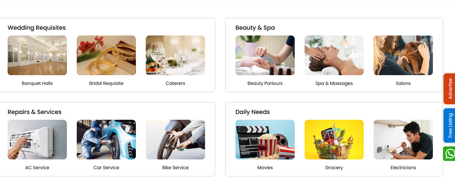Image resolution: width=455 pixels, height=185 pixels.
Task: Select the Banquet Halls thumbnail
Action: pyautogui.click(x=37, y=55)
